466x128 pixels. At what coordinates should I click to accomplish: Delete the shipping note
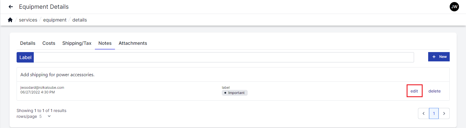click(x=434, y=91)
